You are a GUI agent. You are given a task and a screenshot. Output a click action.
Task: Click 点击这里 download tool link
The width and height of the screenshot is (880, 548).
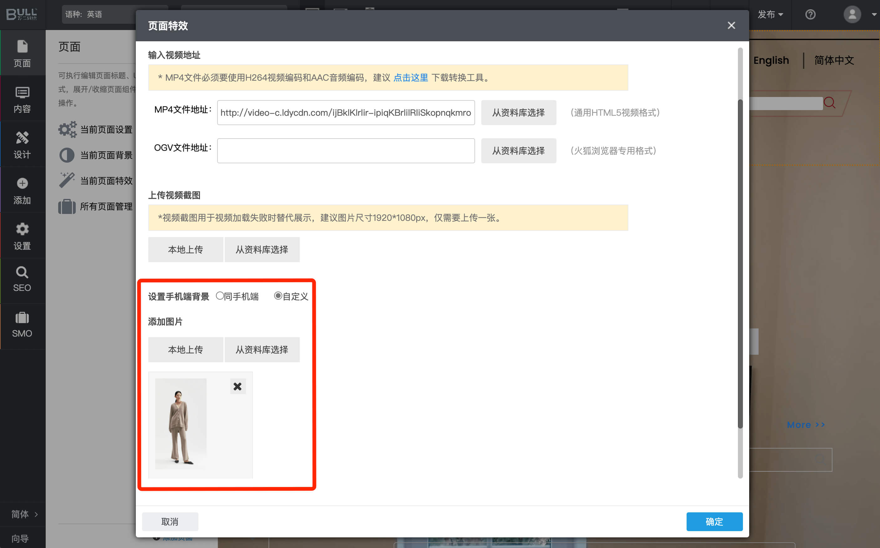pos(411,78)
